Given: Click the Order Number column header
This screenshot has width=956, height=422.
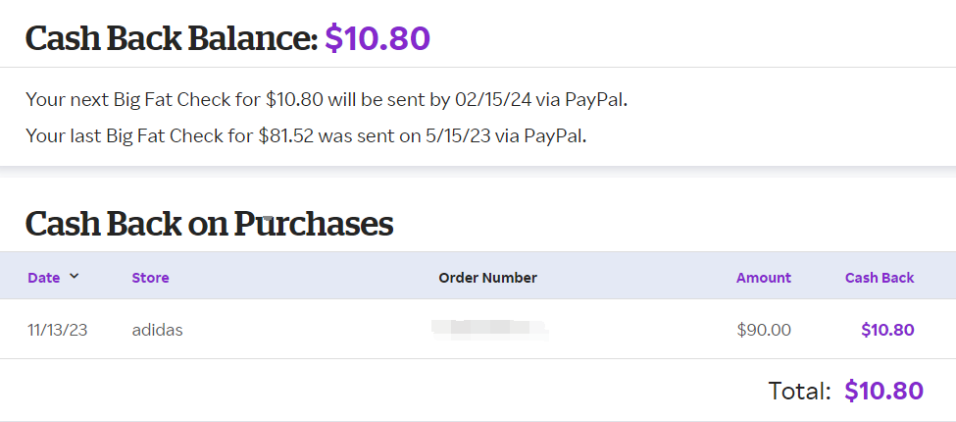Looking at the screenshot, I should coord(487,278).
